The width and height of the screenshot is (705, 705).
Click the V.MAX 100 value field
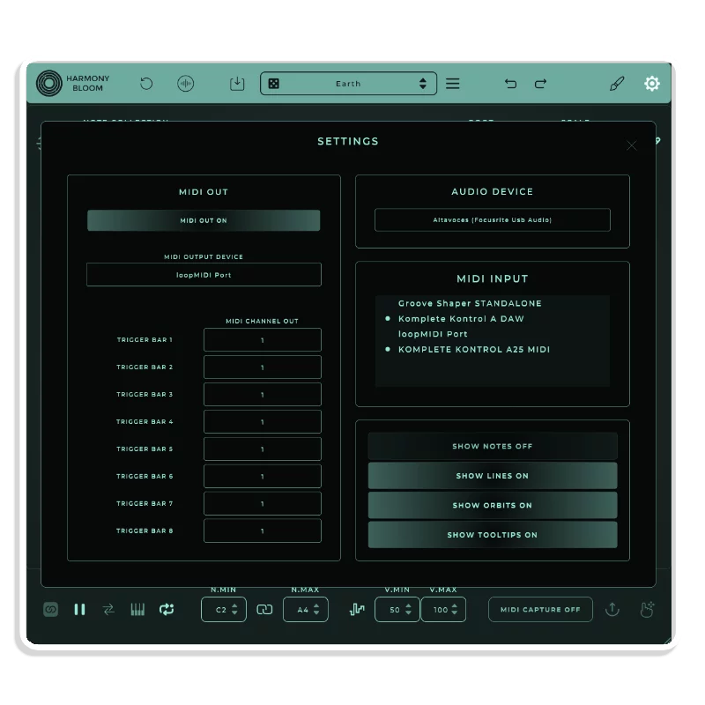[x=443, y=610]
